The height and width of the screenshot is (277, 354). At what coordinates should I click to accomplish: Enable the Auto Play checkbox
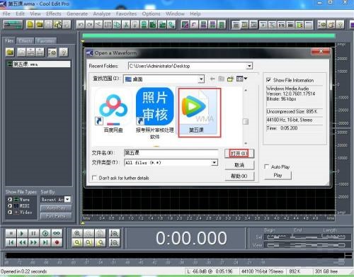point(266,166)
